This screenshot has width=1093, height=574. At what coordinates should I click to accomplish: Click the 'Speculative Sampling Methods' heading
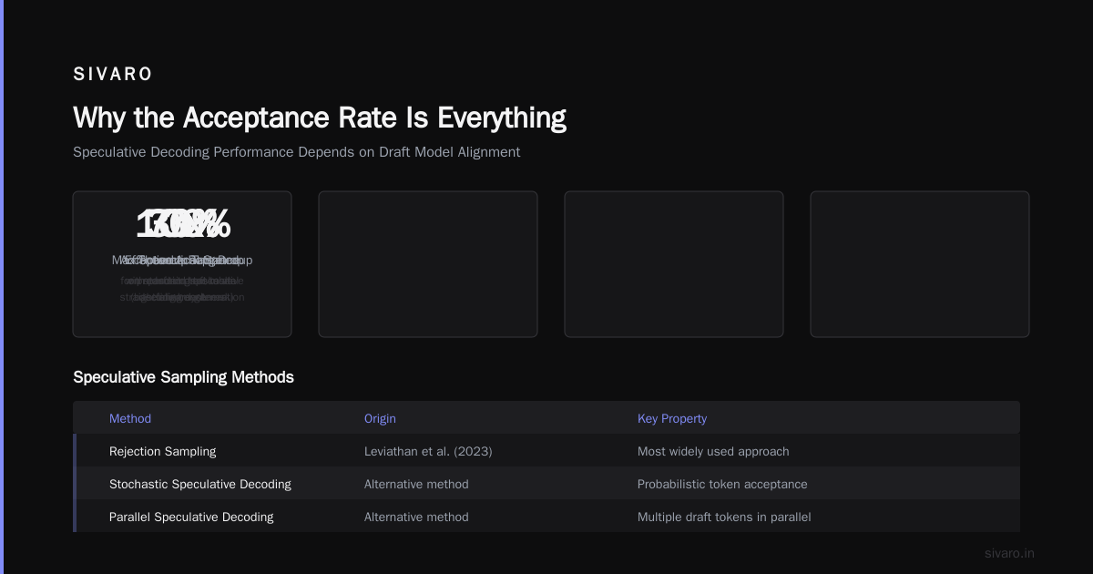pos(183,377)
